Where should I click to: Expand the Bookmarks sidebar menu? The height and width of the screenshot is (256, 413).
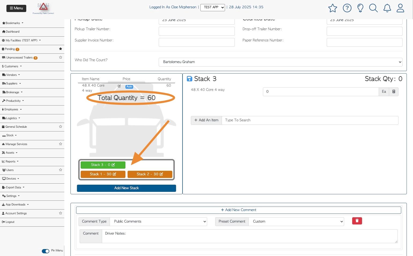13,23
